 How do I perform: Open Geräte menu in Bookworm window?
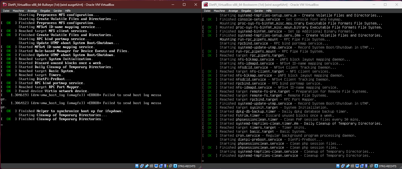(x=259, y=11)
